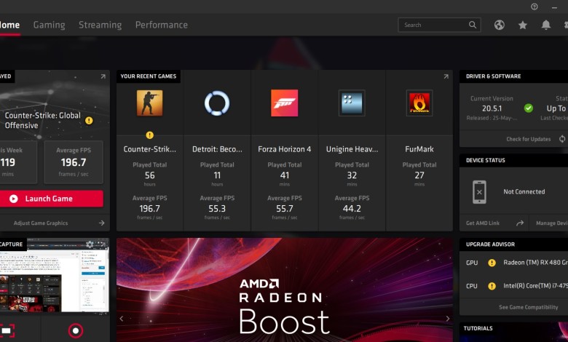Click the AMD Radeon Boost banner
Image resolution: width=568 pixels, height=342 pixels.
(x=284, y=290)
